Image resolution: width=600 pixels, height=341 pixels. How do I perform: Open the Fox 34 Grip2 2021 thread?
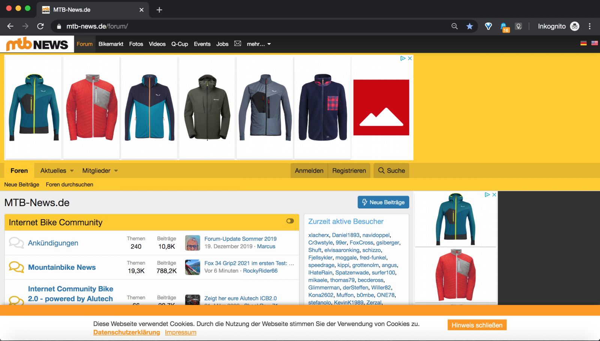(249, 263)
